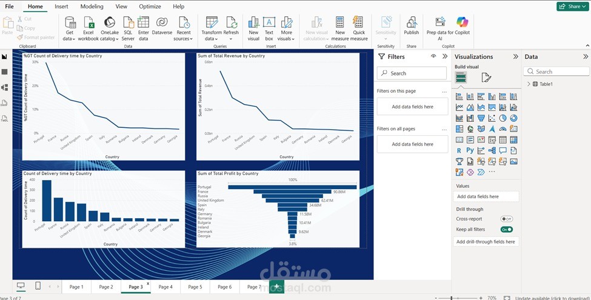591x300 pixels.
Task: Insert a Text box
Action: [x=269, y=28]
